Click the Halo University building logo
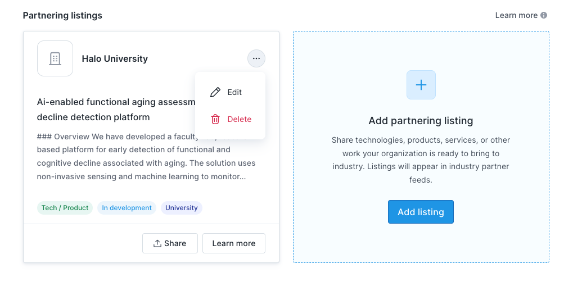564x286 pixels. tap(55, 58)
